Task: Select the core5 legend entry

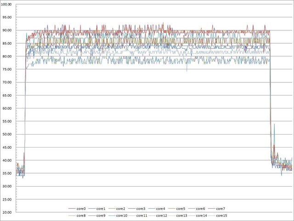Action: tap(181, 209)
